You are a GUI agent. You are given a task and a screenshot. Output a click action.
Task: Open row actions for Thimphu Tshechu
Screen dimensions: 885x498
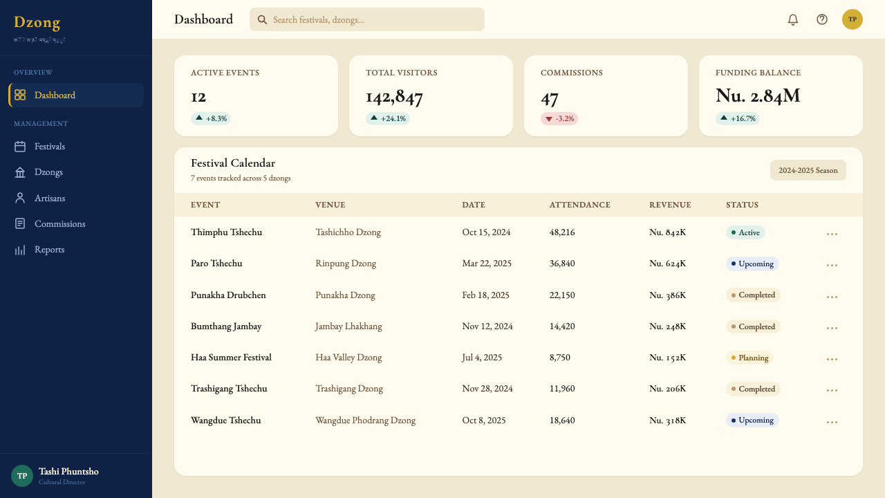[832, 233]
